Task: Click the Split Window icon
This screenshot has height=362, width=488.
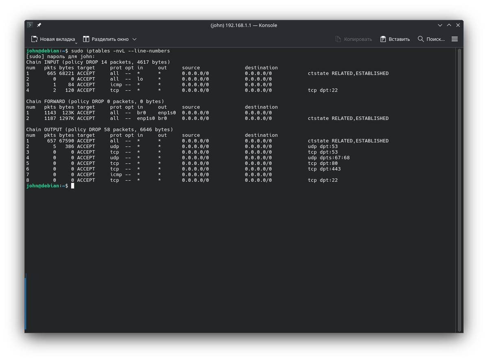Action: (x=86, y=39)
